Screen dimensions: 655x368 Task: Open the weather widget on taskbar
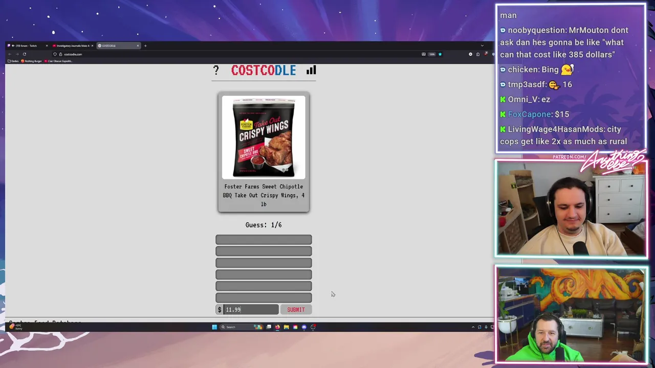16,327
